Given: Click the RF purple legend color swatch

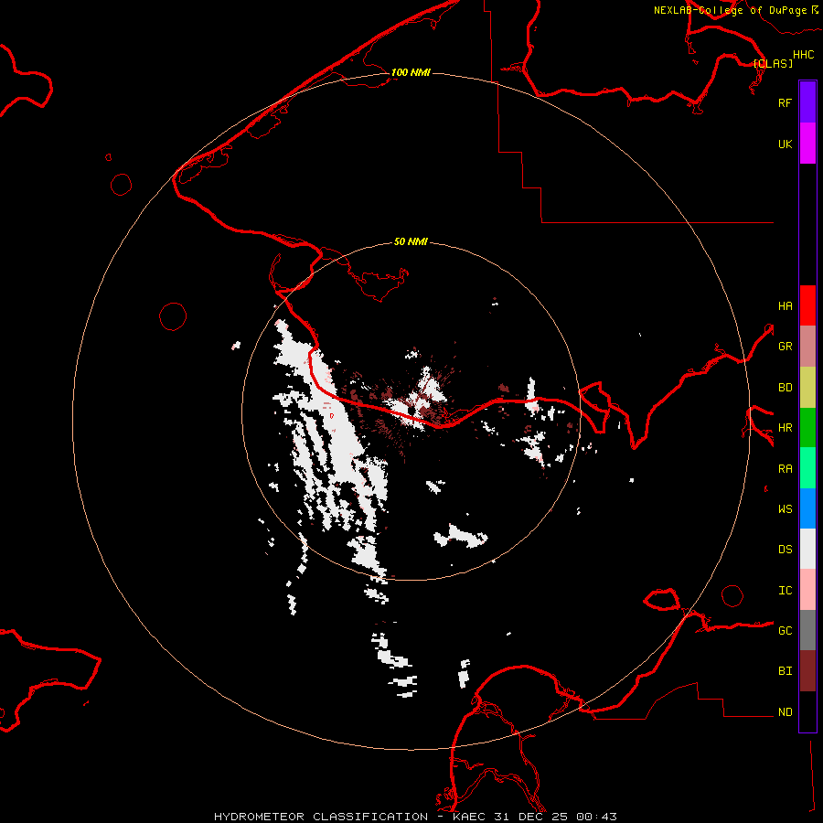Looking at the screenshot, I should [x=807, y=102].
